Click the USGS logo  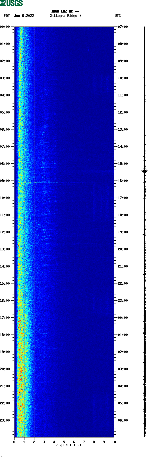click(12, 3)
